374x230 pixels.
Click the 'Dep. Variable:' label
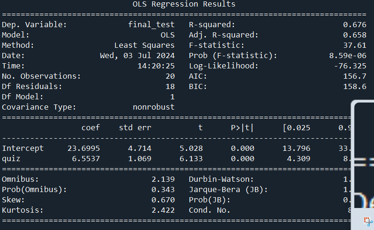(34, 25)
